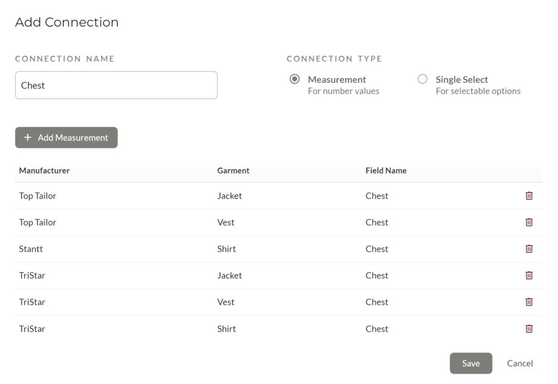Click Stantt in the Manufacturer column
This screenshot has width=558, height=384.
[x=31, y=249]
